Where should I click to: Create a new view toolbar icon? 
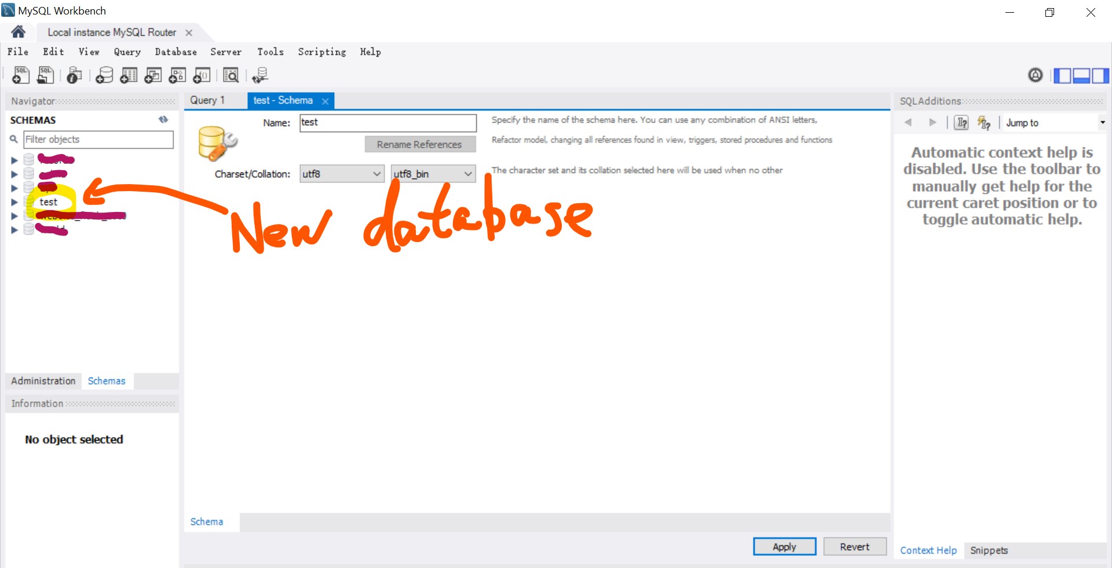coord(153,75)
